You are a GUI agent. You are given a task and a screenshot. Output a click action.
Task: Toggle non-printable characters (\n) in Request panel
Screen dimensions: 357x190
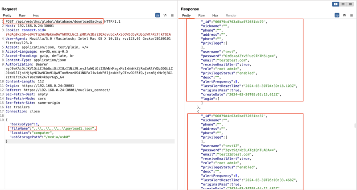[x=165, y=15]
